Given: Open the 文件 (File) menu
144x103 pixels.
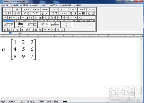Looking at the screenshot, I should coord(4,5).
